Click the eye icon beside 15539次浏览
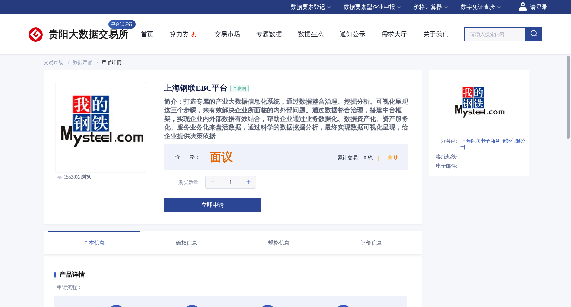 coord(60,177)
